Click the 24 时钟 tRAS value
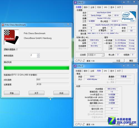This screenshot has height=128, width=139. tap(112, 103)
